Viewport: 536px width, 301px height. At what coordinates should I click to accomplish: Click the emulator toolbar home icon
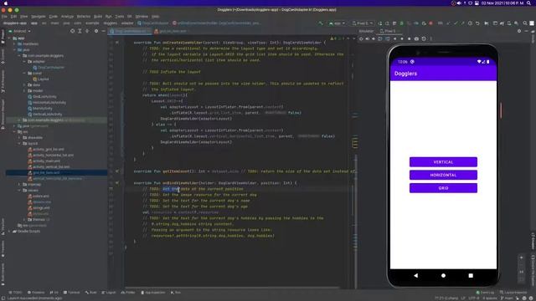click(402, 39)
